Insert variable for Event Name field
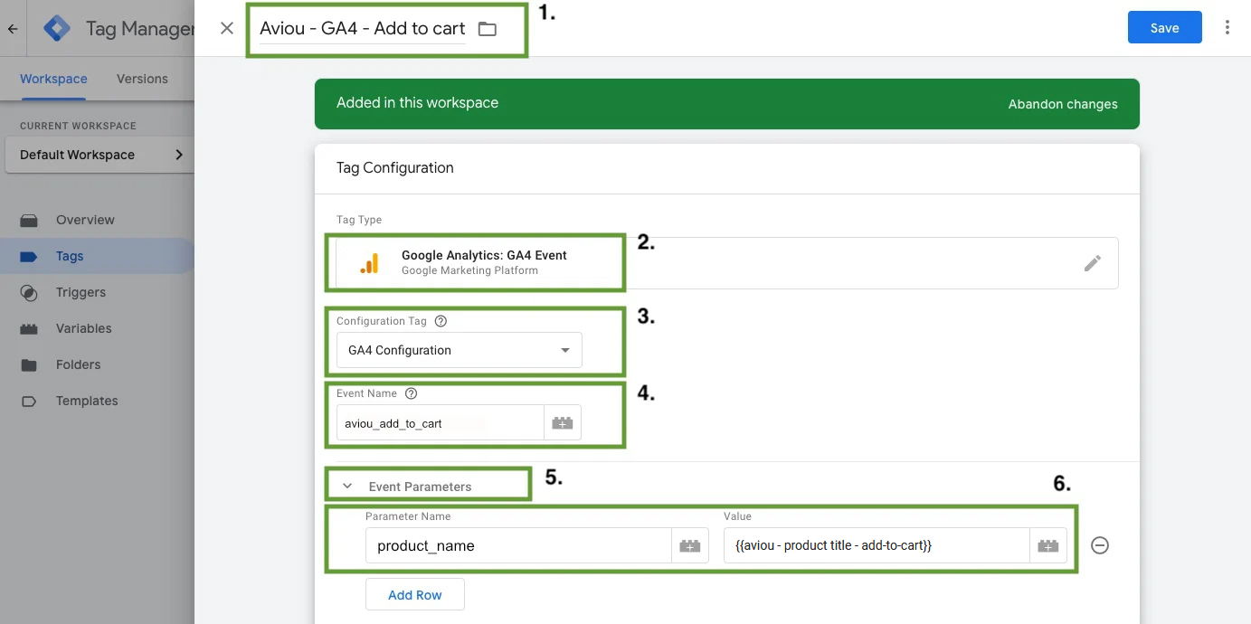The width and height of the screenshot is (1251, 624). point(563,423)
